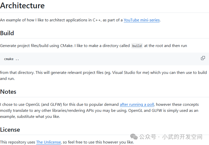Open the YouTube mini-series link

pyautogui.click(x=142, y=20)
